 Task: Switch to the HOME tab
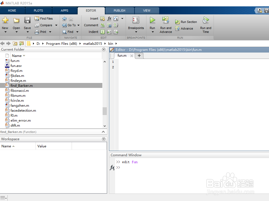point(12,11)
